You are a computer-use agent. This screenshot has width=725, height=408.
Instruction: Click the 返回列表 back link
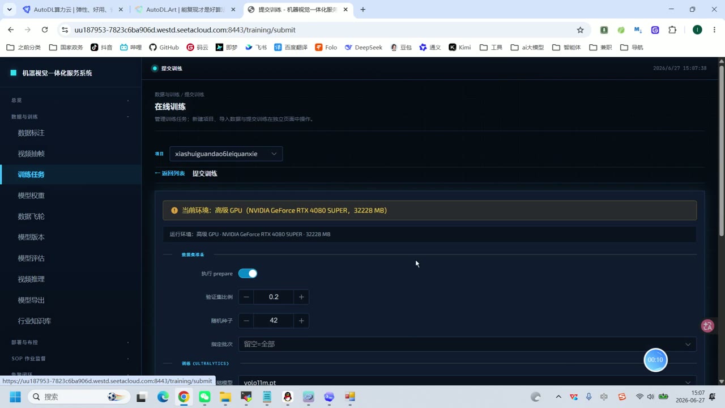(x=170, y=173)
